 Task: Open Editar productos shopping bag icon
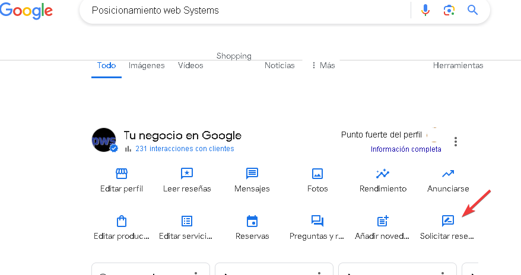(122, 221)
